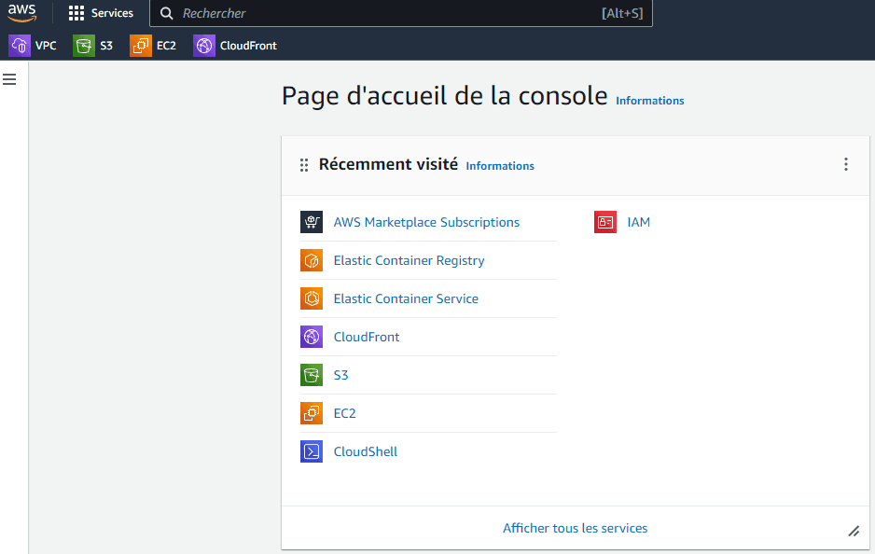Open the EC2 icon in bookmarks bar
Screen dimensions: 875x554
(x=141, y=46)
